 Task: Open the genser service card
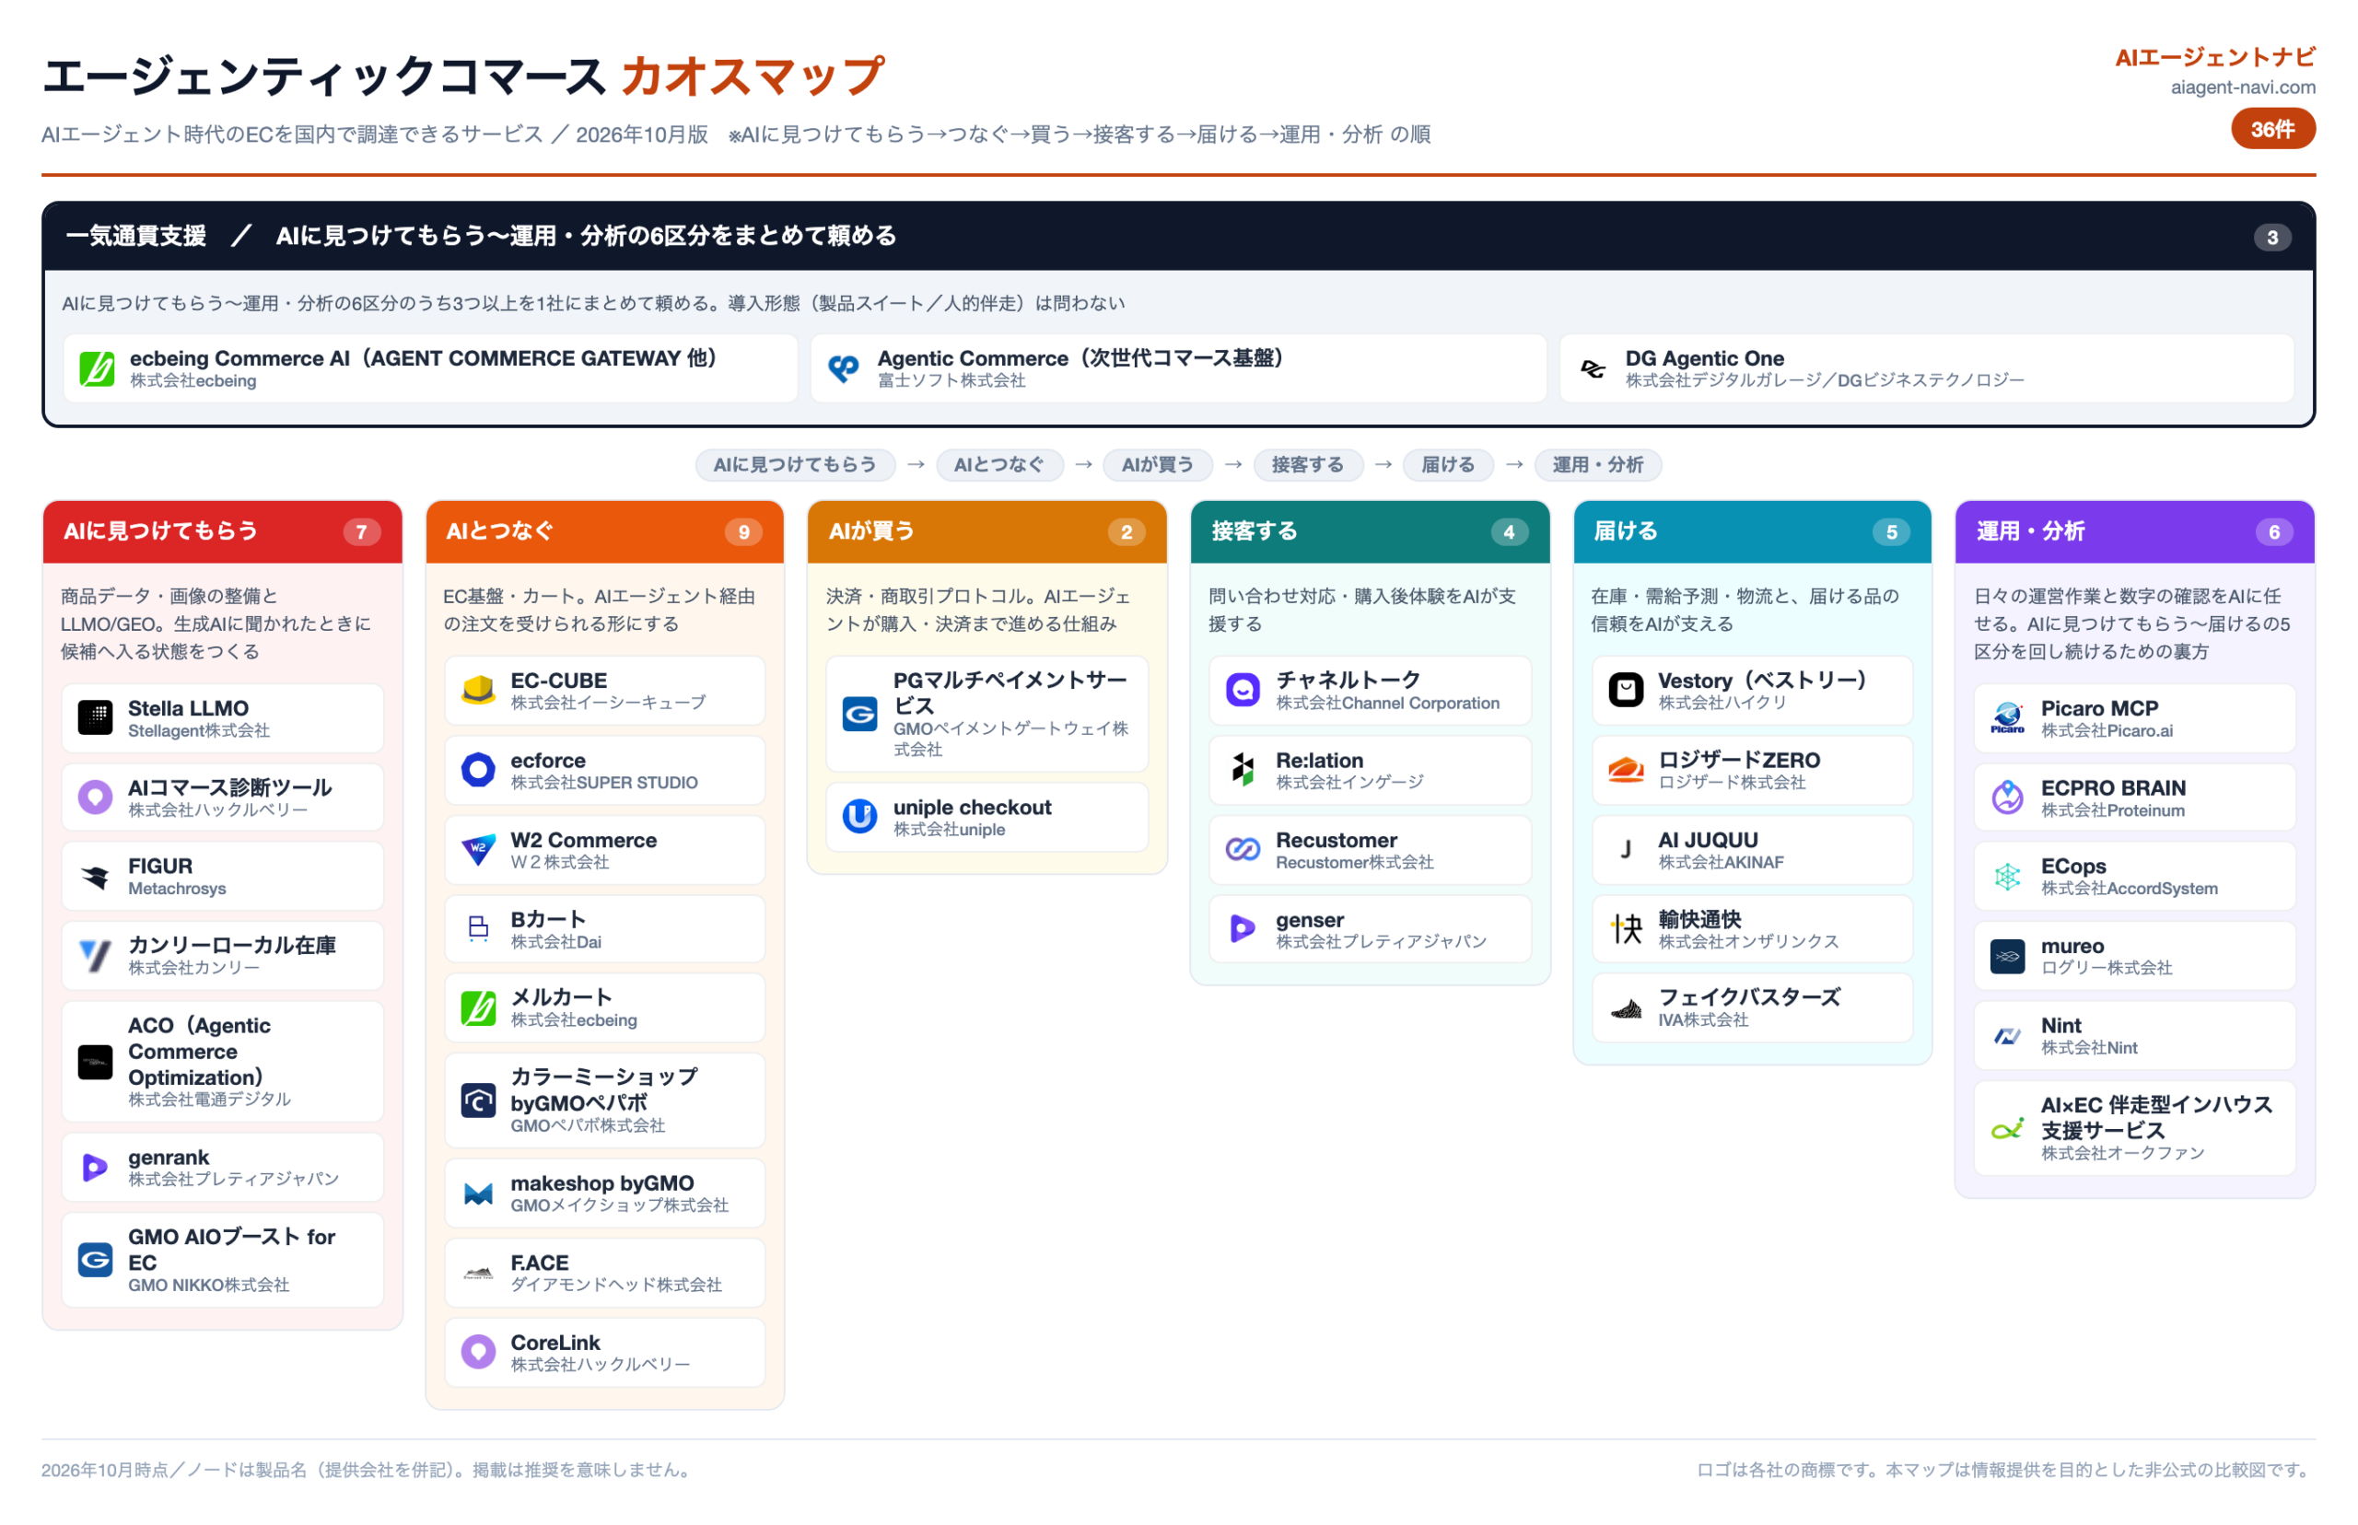pos(1370,929)
